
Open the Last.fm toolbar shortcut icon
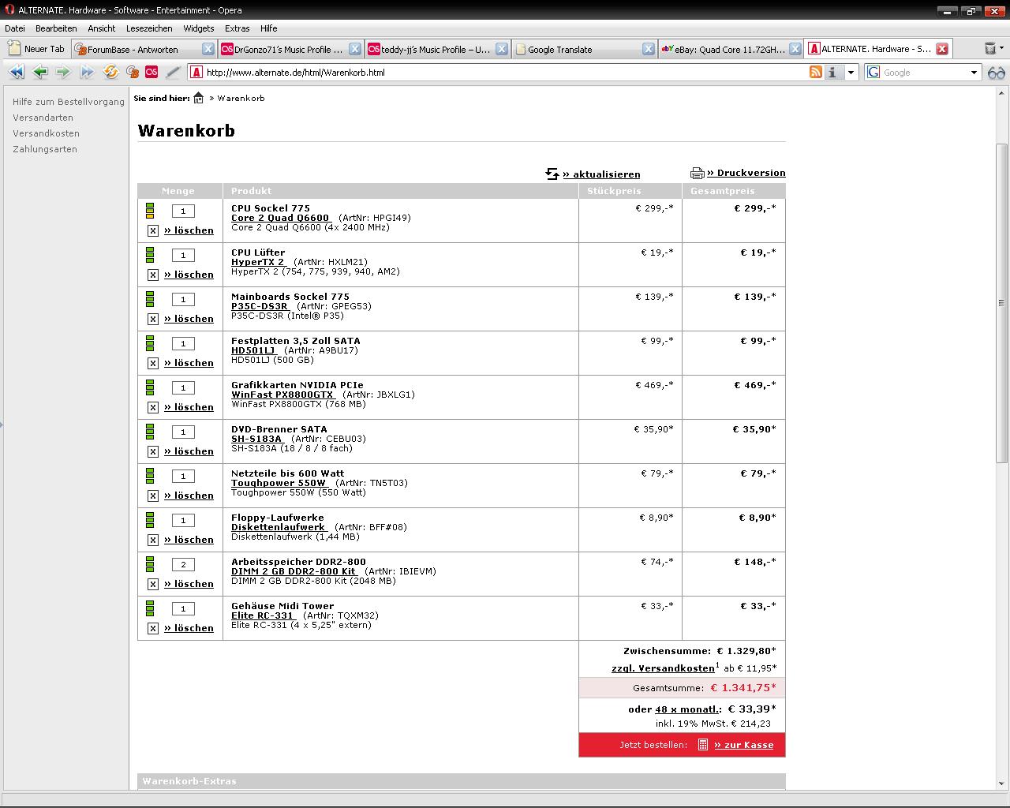(151, 72)
